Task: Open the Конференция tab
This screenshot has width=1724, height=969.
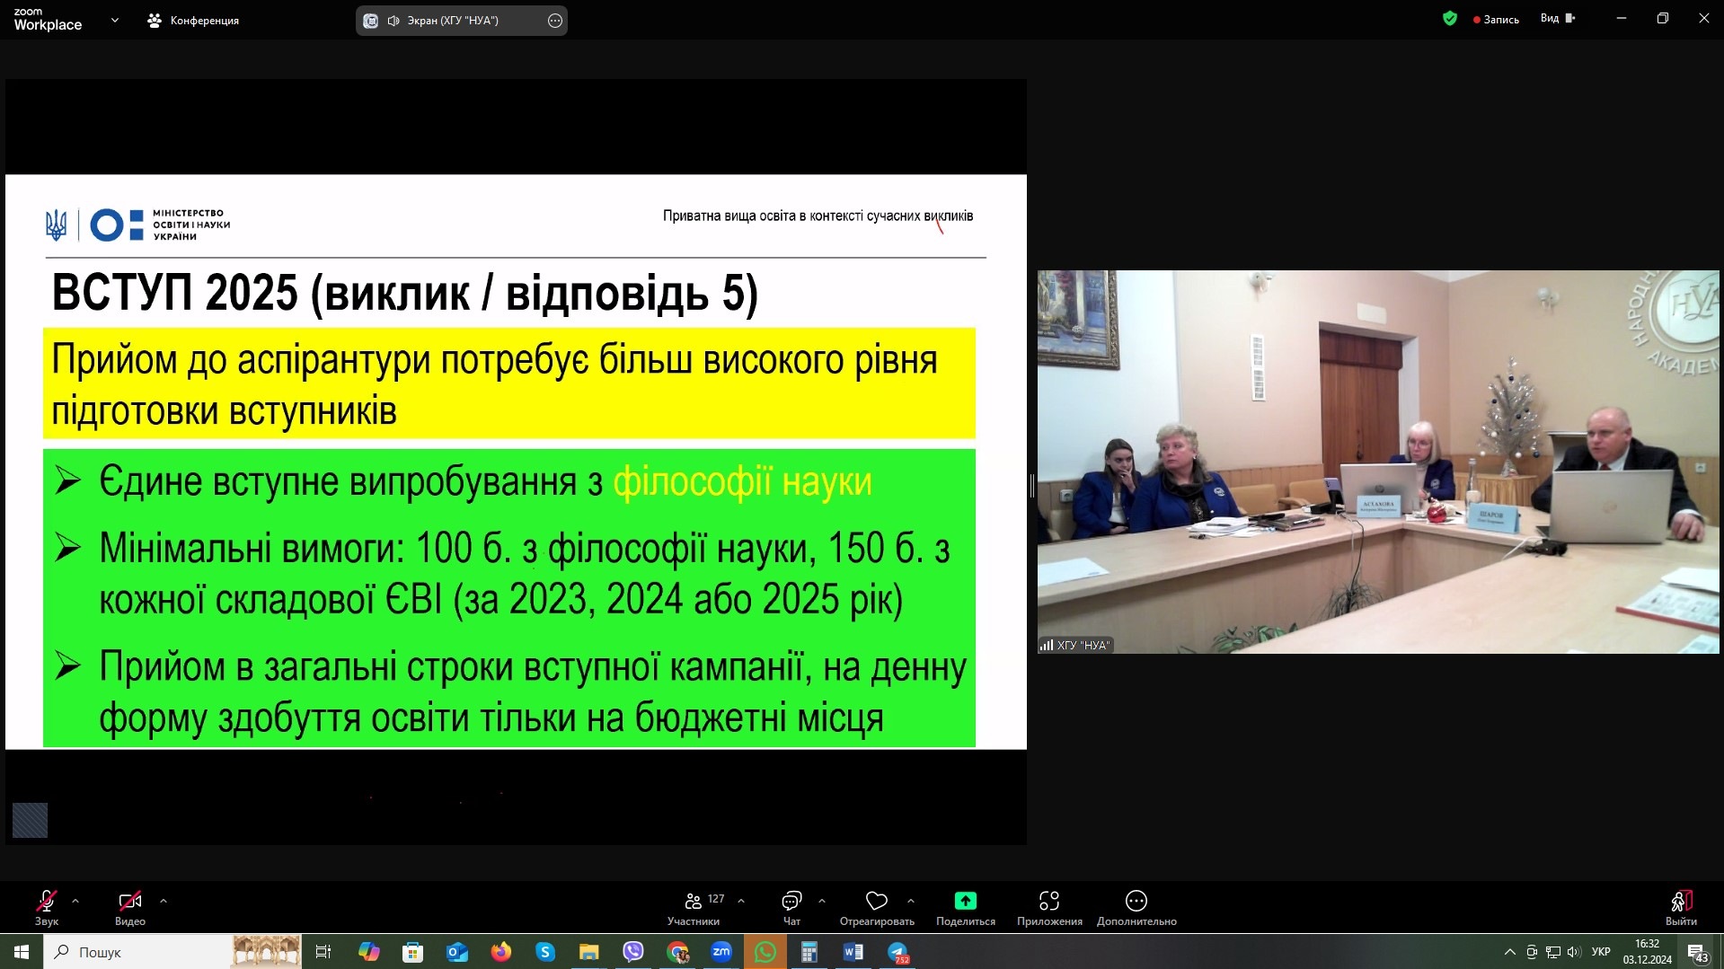Action: click(193, 20)
